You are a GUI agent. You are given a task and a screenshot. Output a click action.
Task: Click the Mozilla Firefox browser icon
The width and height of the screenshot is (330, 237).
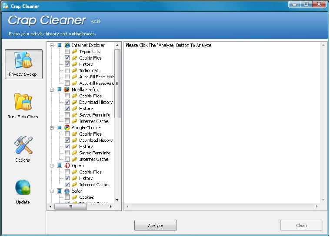[67, 90]
